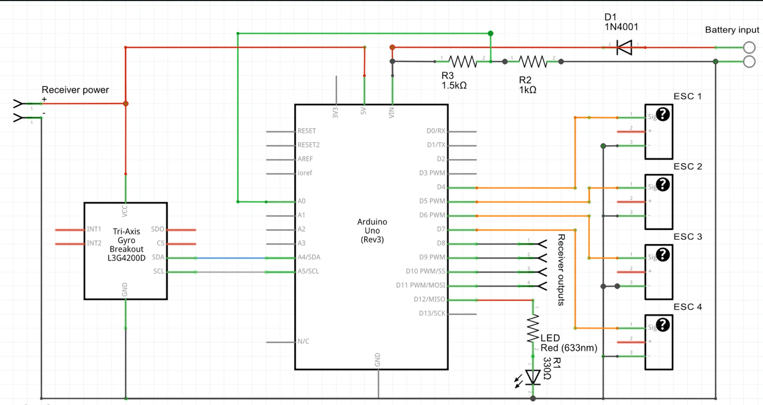
Task: Click the 3V3 pin label on Arduino
Action: click(x=335, y=113)
